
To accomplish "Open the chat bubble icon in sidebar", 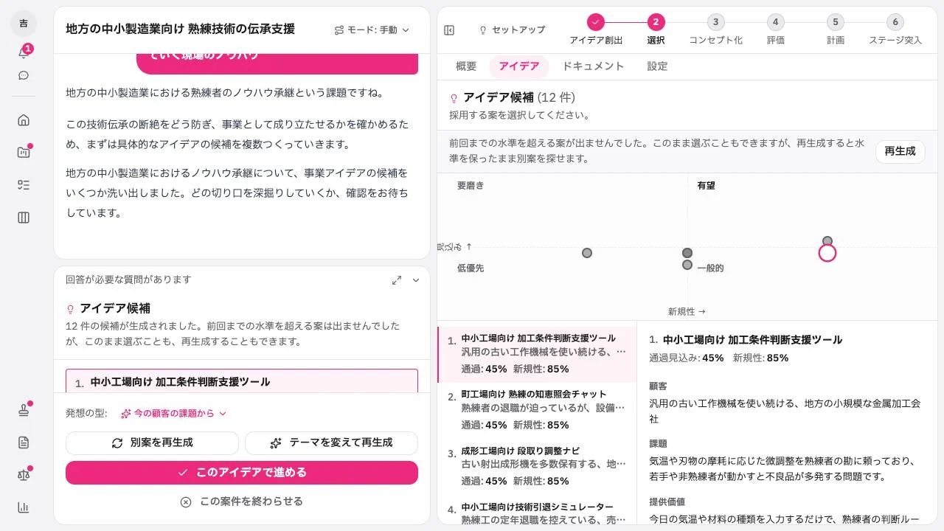I will coord(24,75).
